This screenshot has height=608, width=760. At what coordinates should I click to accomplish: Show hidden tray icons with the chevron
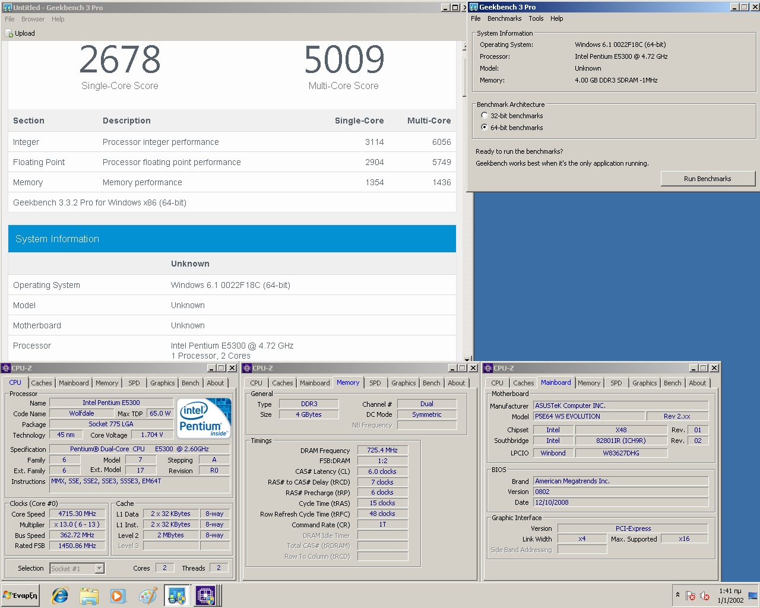677,595
